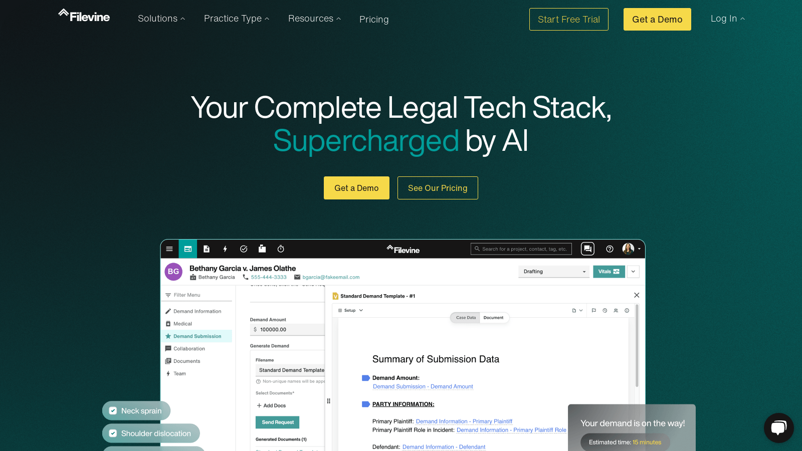Click the template panel vertical scrollbar
The height and width of the screenshot is (451, 802).
(x=637, y=346)
